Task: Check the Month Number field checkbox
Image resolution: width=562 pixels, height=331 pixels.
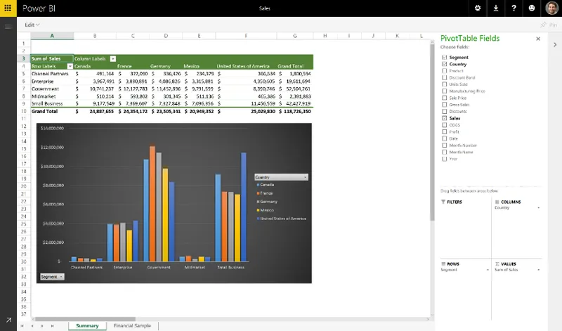Action: pos(445,145)
